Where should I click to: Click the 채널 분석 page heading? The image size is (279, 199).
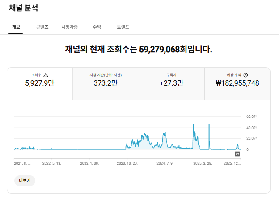coord(24,8)
